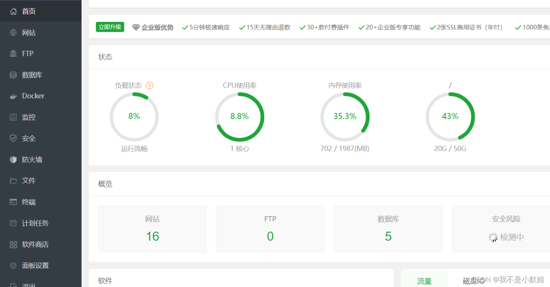Return to 首页 home page
This screenshot has width=550, height=287.
point(26,11)
